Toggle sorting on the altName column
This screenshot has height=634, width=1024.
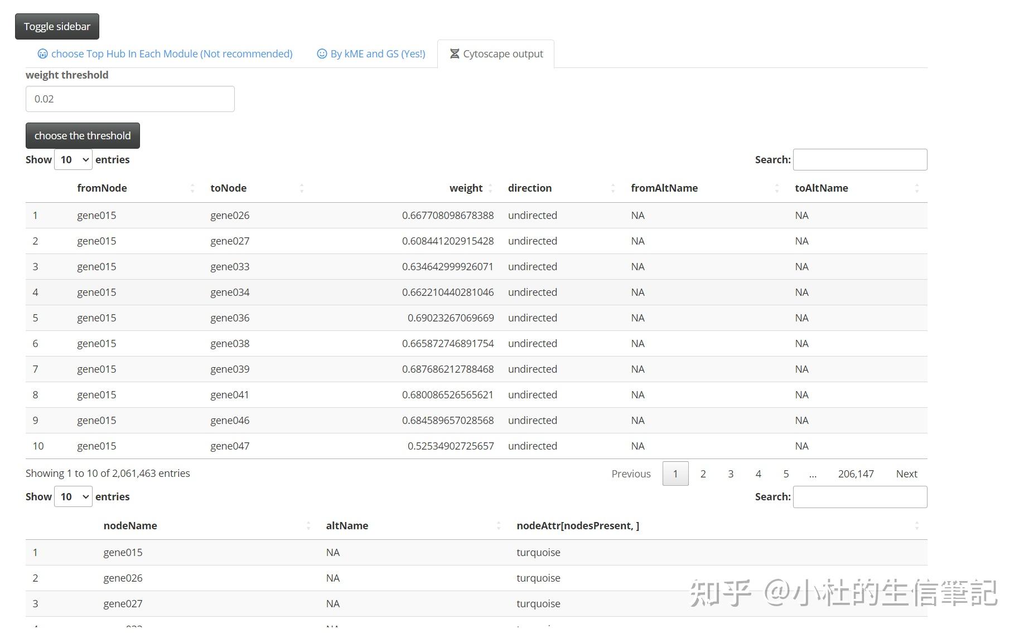499,525
